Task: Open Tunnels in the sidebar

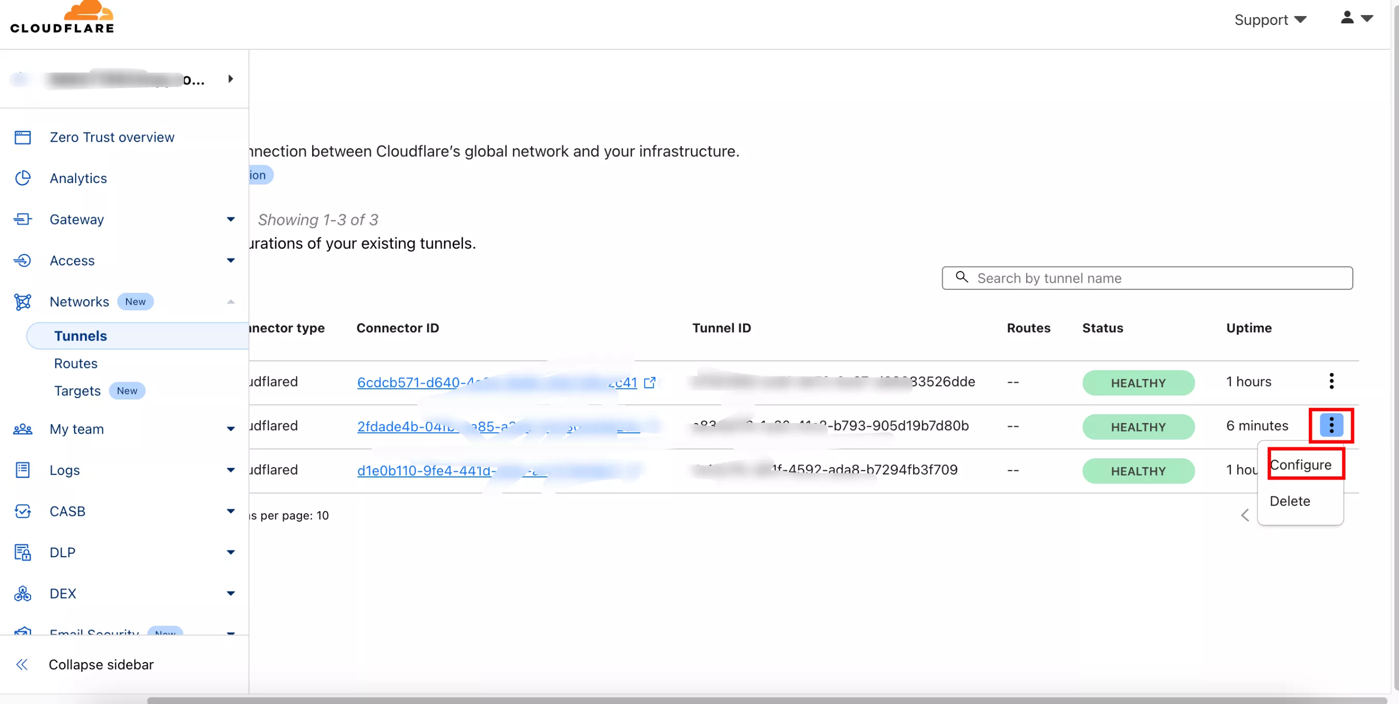Action: pyautogui.click(x=137, y=336)
